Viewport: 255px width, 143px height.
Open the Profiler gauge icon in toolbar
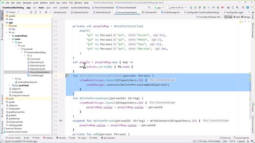click(214, 8)
